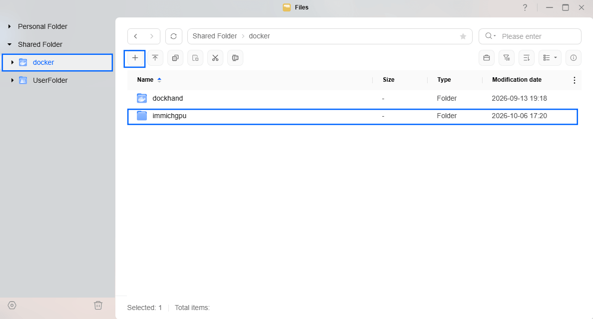Sort the list by Type column

pyautogui.click(x=444, y=80)
